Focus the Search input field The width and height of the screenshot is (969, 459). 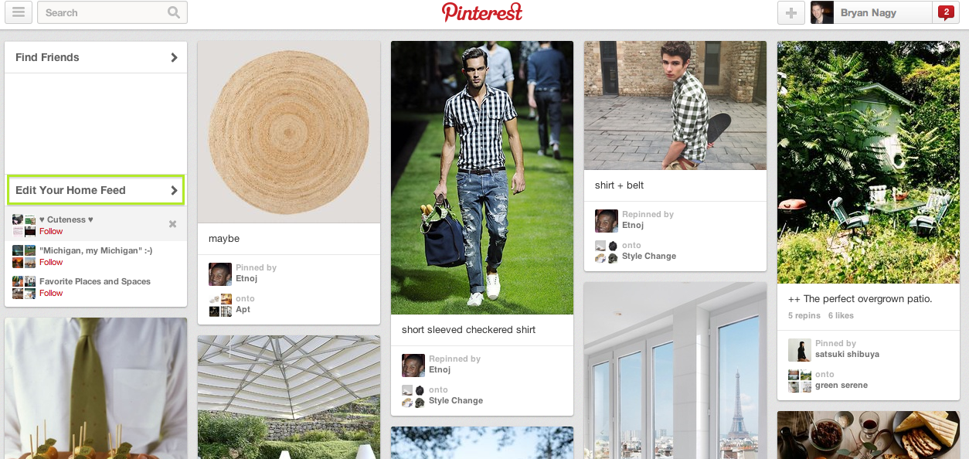(x=104, y=12)
